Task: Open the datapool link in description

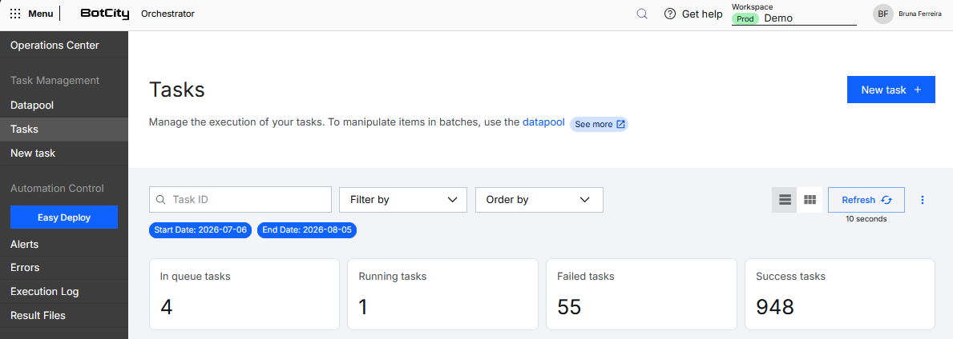Action: point(543,122)
